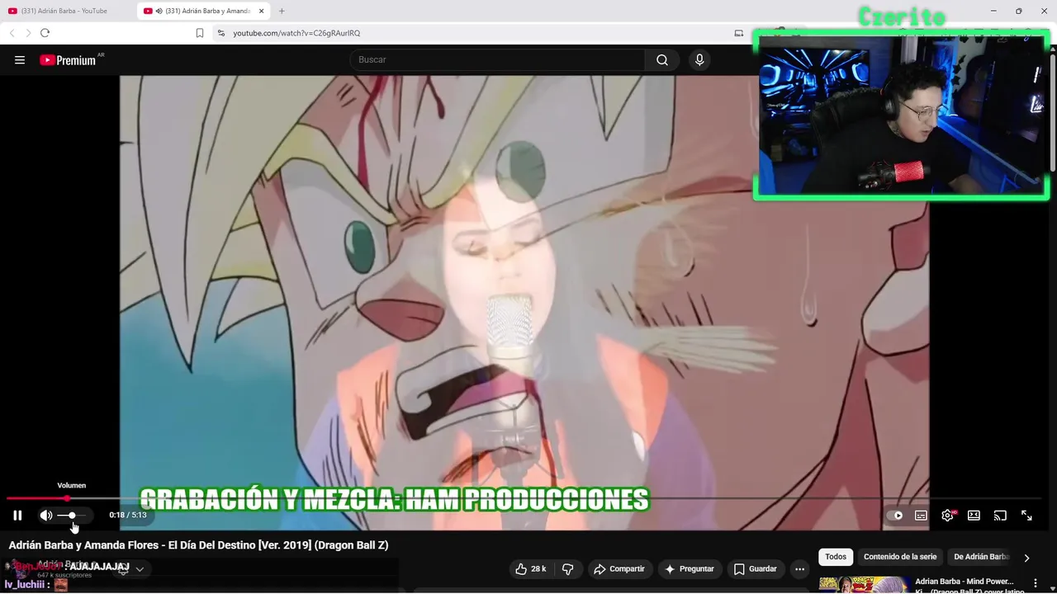Cast video with Play on TV icon
Viewport: 1057px width, 594px height.
pos(1000,516)
